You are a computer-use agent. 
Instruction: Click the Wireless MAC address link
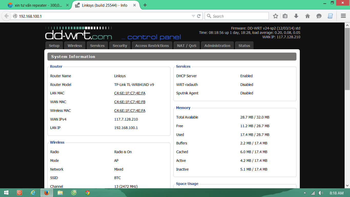click(x=130, y=111)
